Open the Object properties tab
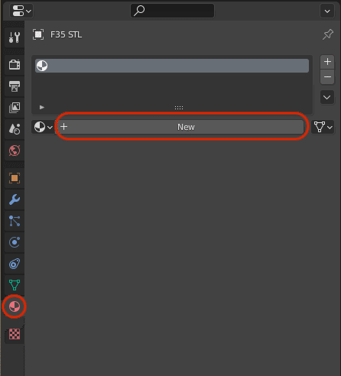341x376 pixels. pos(15,178)
